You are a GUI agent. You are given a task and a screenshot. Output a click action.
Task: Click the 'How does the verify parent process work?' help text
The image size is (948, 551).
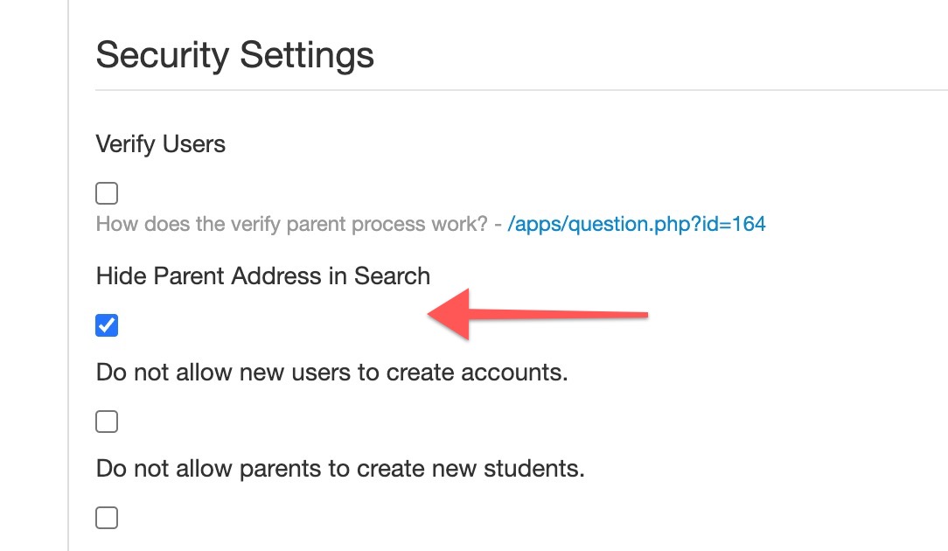tap(291, 225)
